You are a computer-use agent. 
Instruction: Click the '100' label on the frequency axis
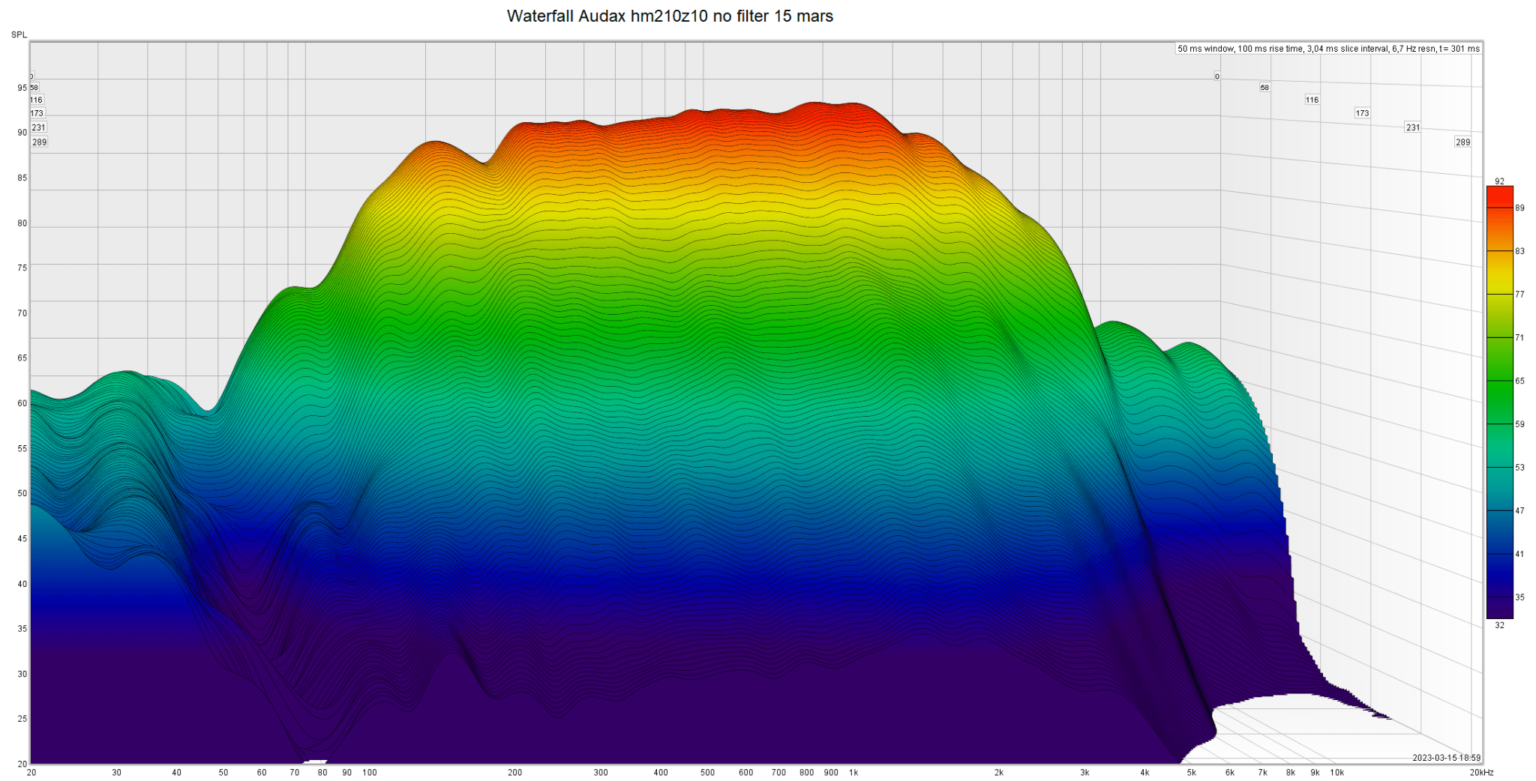pos(370,773)
